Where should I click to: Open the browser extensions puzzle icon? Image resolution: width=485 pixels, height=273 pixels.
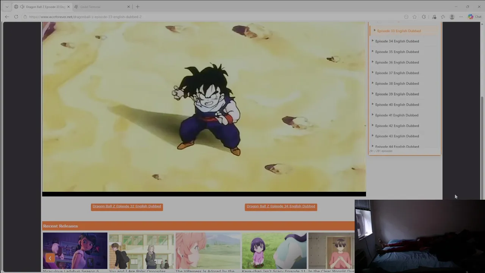(424, 17)
